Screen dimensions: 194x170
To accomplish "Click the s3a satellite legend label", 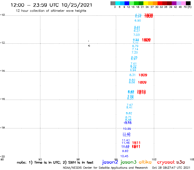I will click(180, 162).
